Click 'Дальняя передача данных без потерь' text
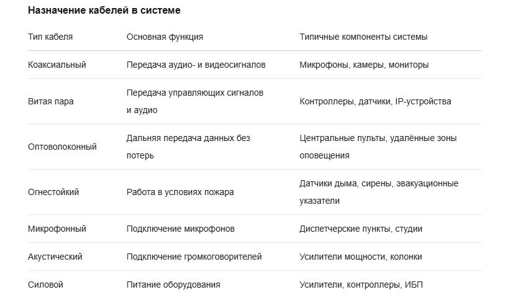Image resolution: width=508 pixels, height=305 pixels. tap(188, 147)
